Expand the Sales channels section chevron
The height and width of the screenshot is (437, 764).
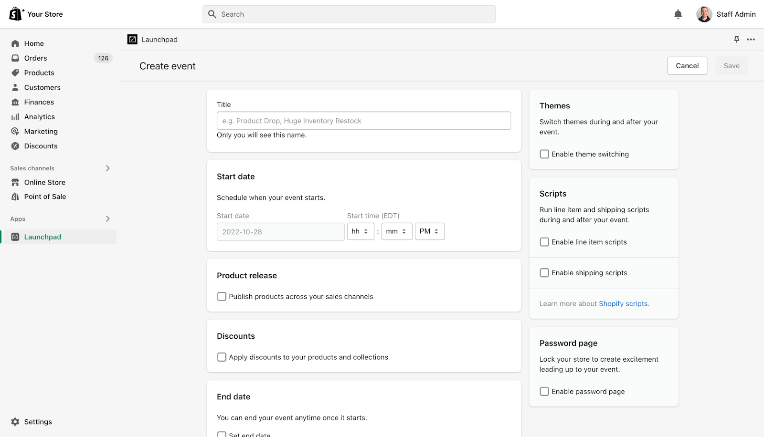click(x=108, y=168)
